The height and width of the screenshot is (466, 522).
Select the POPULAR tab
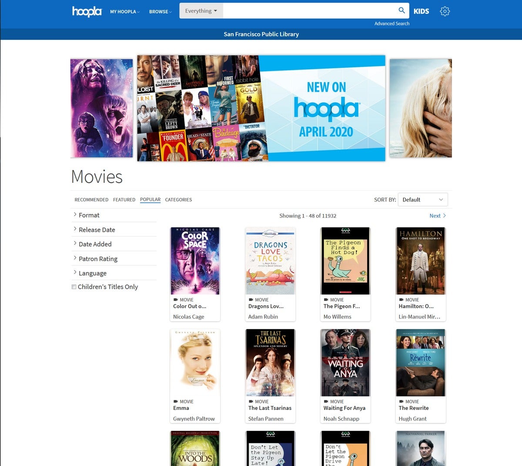coord(150,200)
